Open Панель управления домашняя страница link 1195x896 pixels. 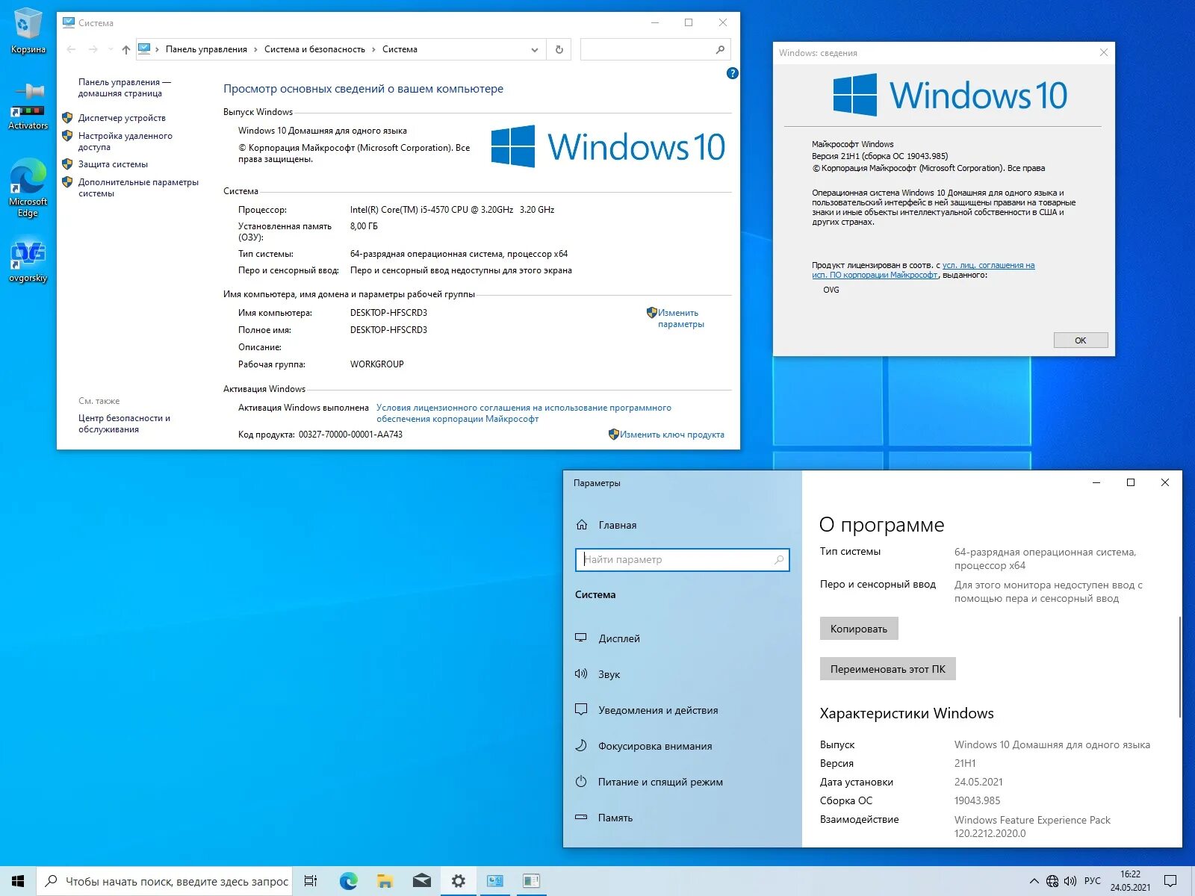(x=124, y=87)
